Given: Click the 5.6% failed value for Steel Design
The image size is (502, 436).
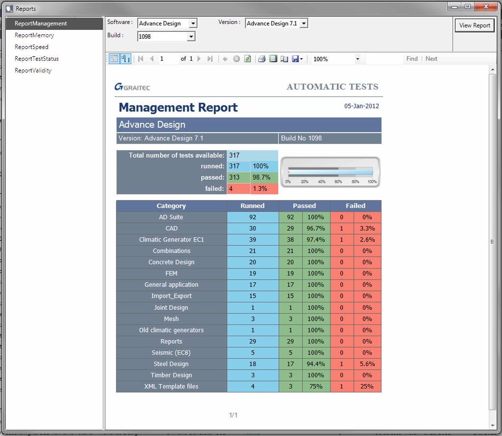Looking at the screenshot, I should (367, 363).
